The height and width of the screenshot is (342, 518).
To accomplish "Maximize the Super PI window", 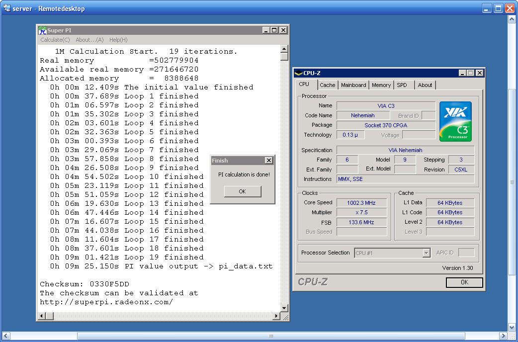I will (274, 30).
